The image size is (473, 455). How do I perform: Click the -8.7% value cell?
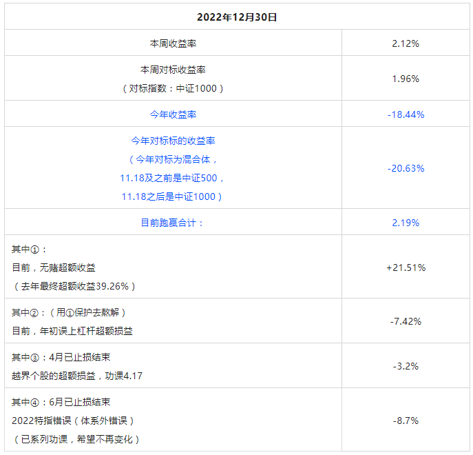pyautogui.click(x=406, y=421)
